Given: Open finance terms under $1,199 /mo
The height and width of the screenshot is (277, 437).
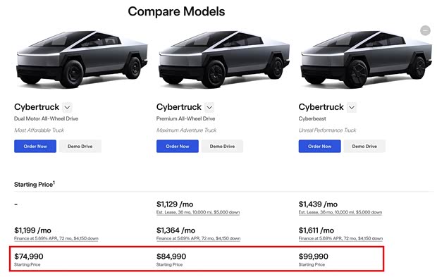Looking at the screenshot, I should [x=56, y=238].
